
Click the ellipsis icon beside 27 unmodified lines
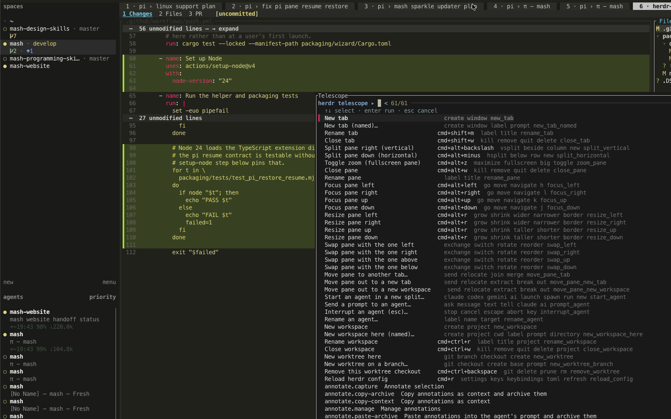131,118
